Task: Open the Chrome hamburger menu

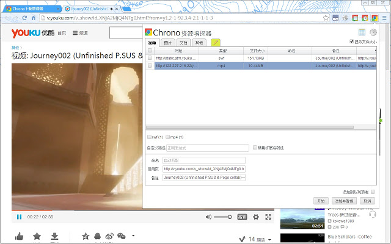Action: 384,18
